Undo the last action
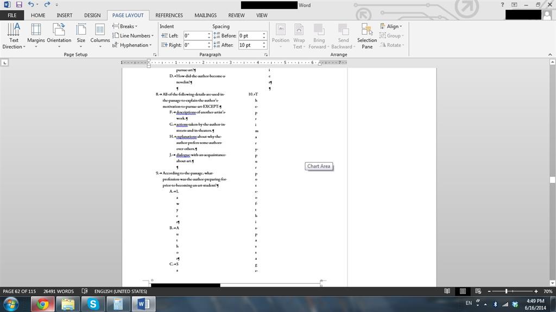 31,4
